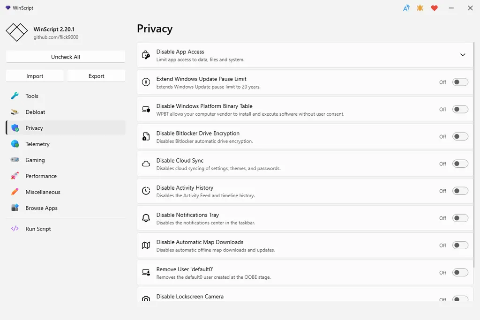Open Browse Apps in sidebar
Viewport: 480px width, 320px height.
click(66, 208)
